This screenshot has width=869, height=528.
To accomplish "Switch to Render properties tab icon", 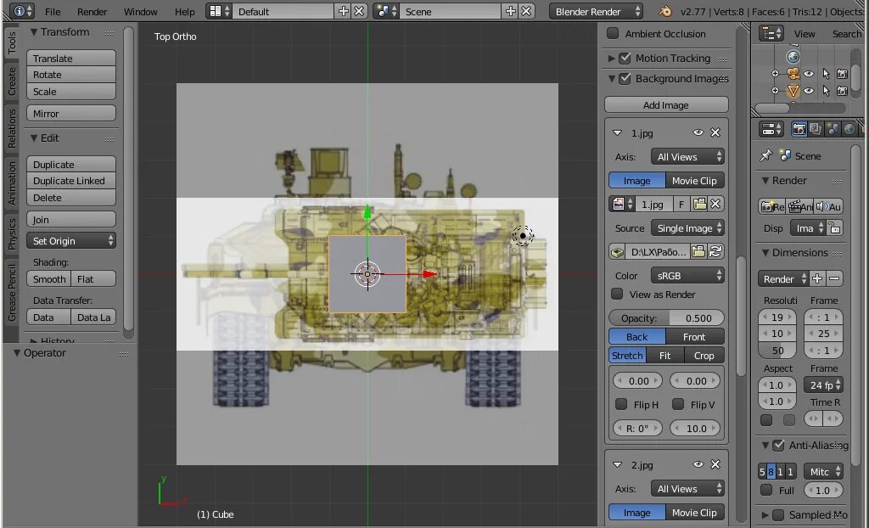I will 799,129.
